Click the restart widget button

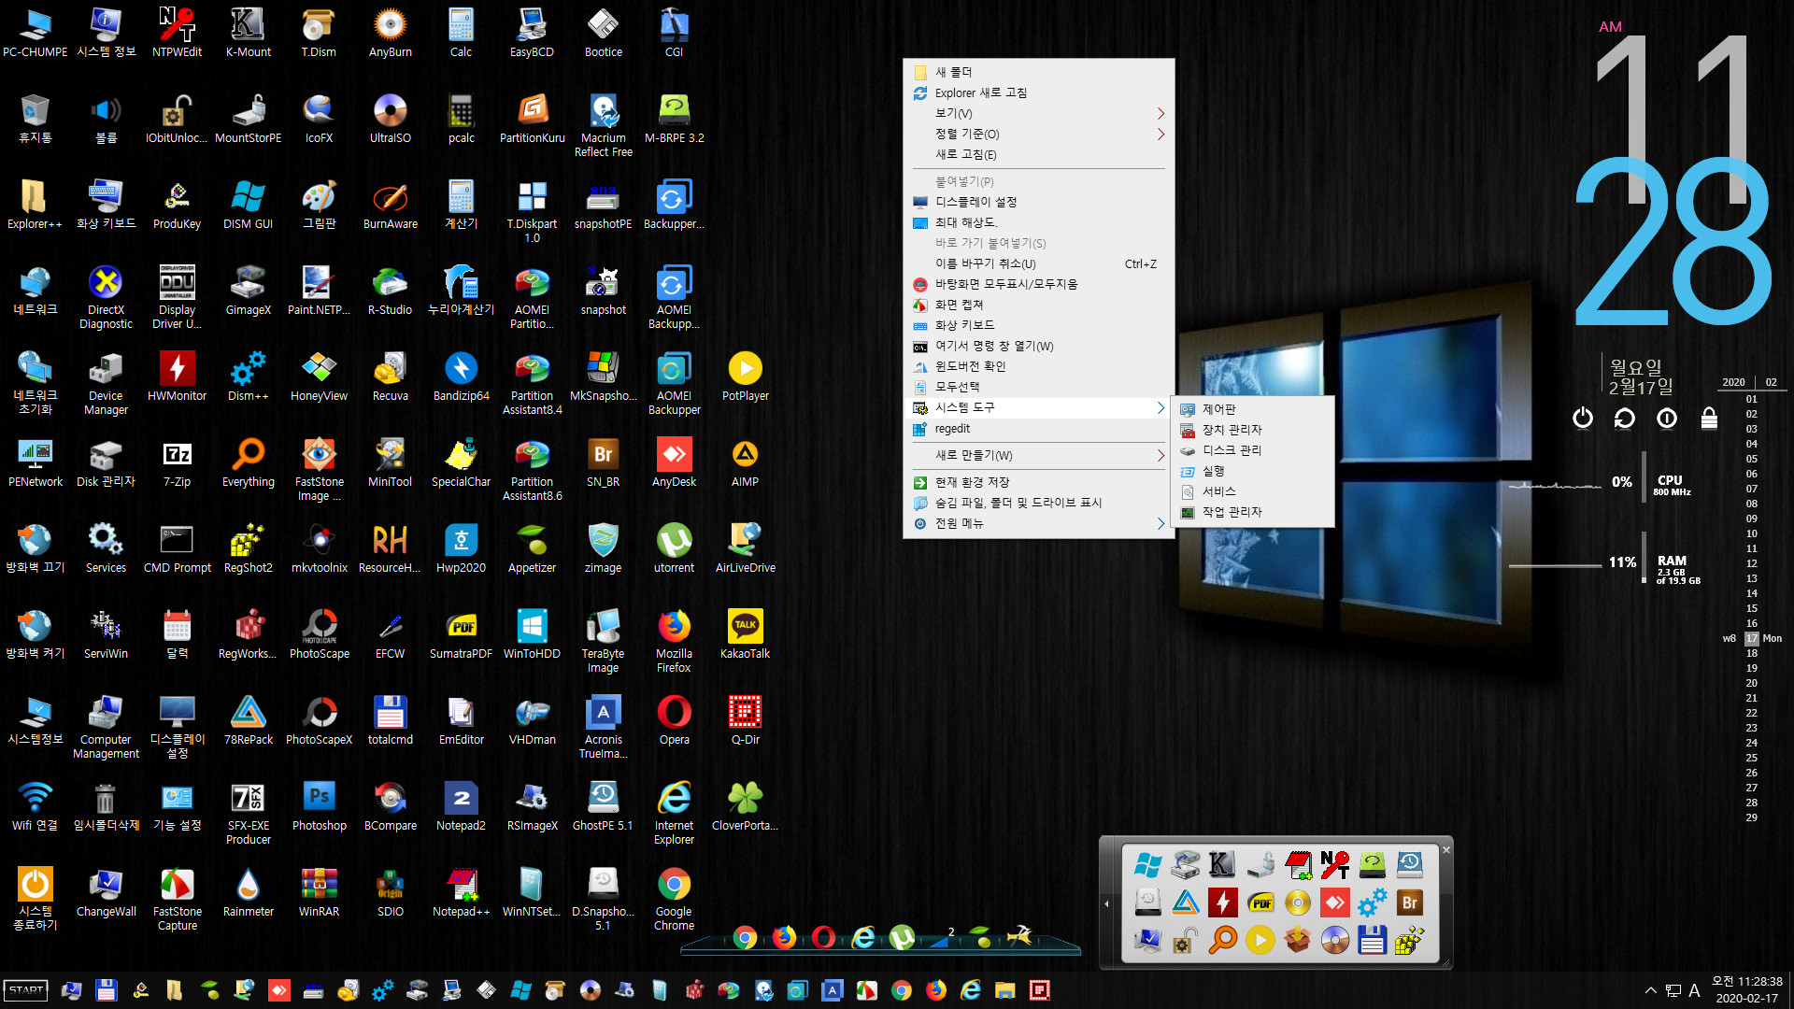pyautogui.click(x=1624, y=418)
